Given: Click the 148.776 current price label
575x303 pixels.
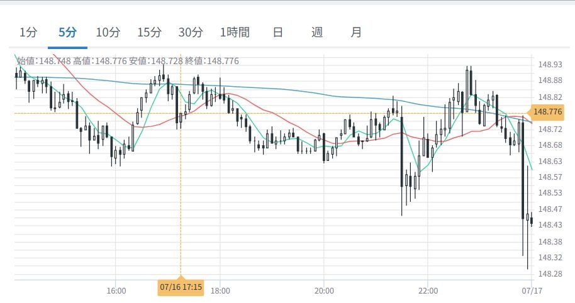Looking at the screenshot, I should tap(547, 113).
